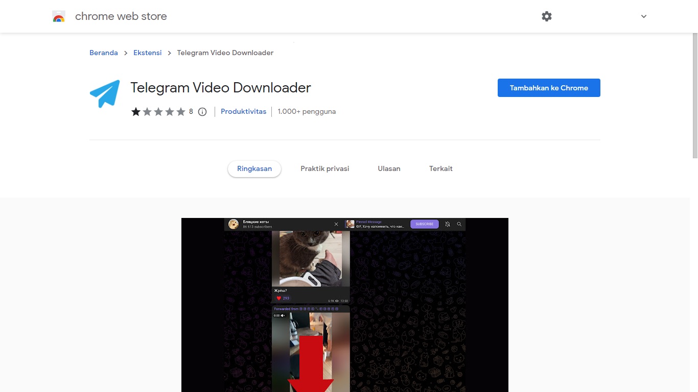Click the Telegram Video Downloader heading

(x=221, y=88)
